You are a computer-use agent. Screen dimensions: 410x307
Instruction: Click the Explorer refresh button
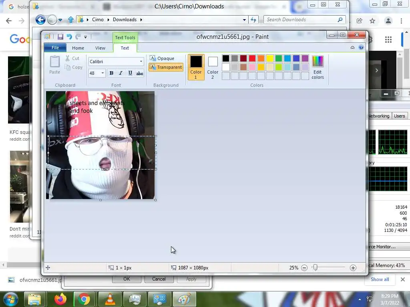coord(253,20)
